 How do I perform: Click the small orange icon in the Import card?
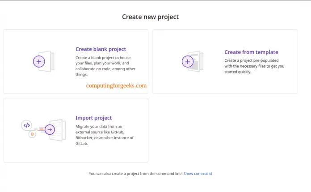[32, 134]
